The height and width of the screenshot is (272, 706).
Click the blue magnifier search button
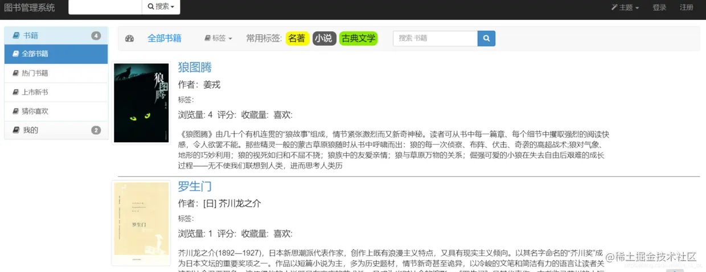click(x=486, y=38)
